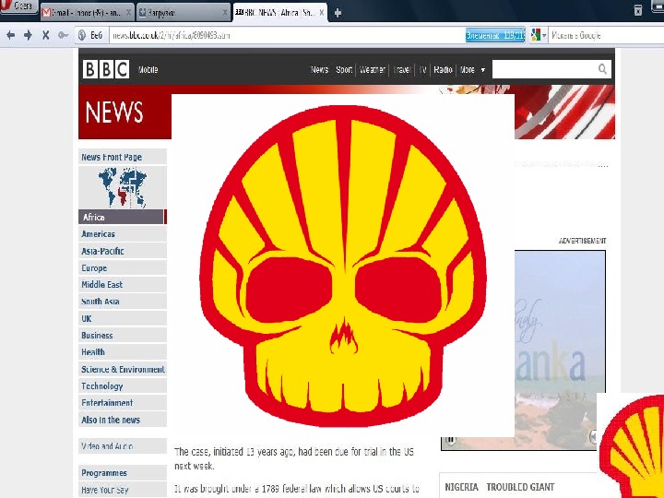Switch to the loading second tab

click(x=184, y=13)
